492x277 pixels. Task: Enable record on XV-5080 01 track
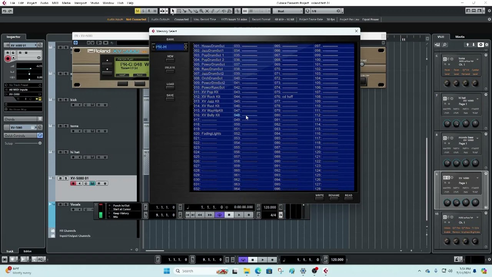click(x=73, y=184)
